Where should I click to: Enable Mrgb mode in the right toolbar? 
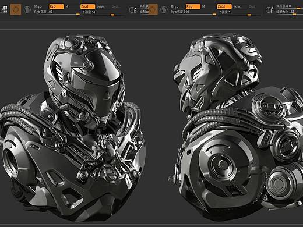coord(174,7)
